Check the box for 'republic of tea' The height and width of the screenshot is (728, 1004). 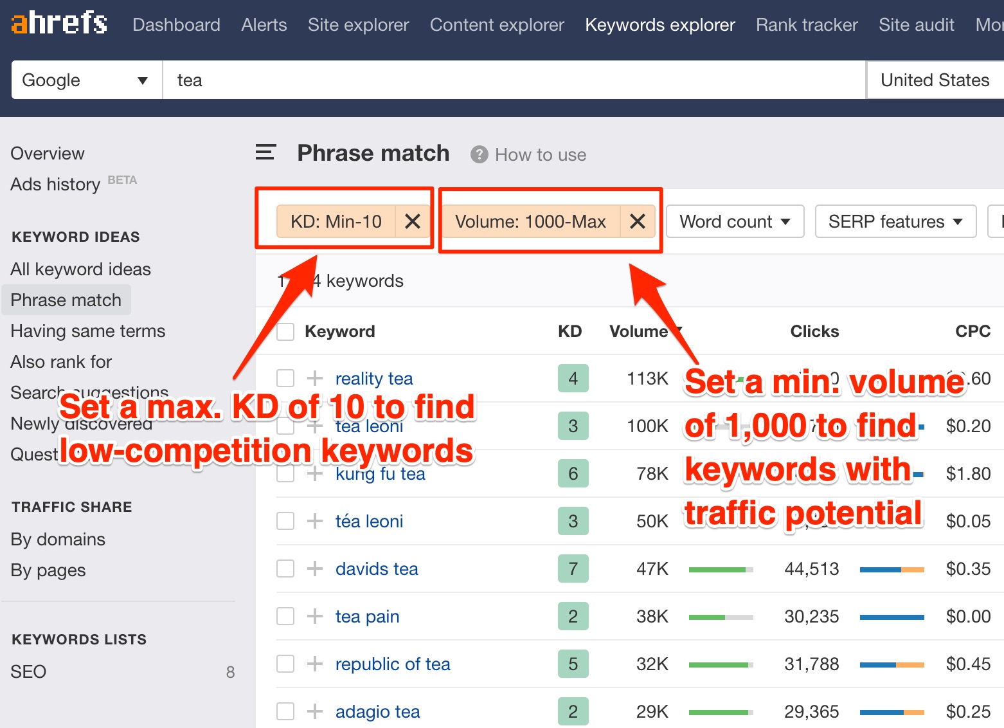tap(285, 664)
